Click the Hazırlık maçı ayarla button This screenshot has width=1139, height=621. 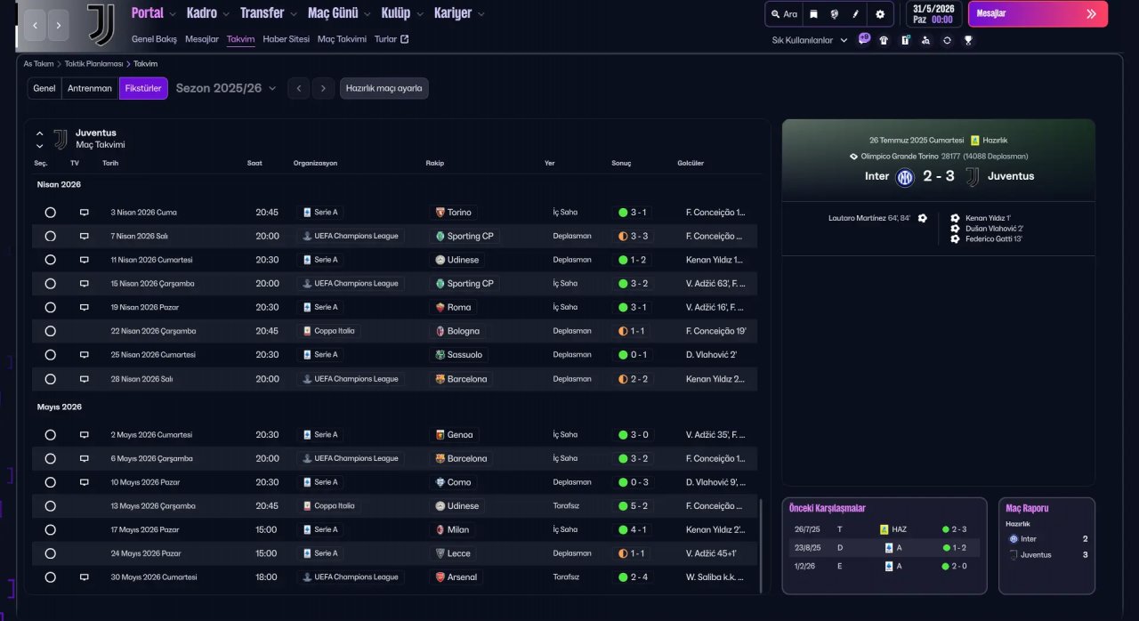coord(384,88)
